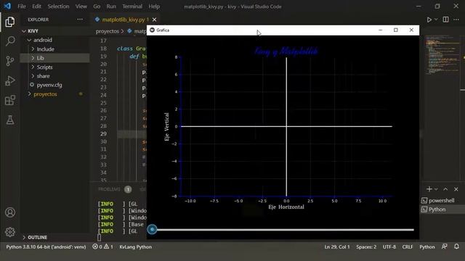This screenshot has width=465, height=261.
Task: Close the terminal panel
Action: [456, 189]
